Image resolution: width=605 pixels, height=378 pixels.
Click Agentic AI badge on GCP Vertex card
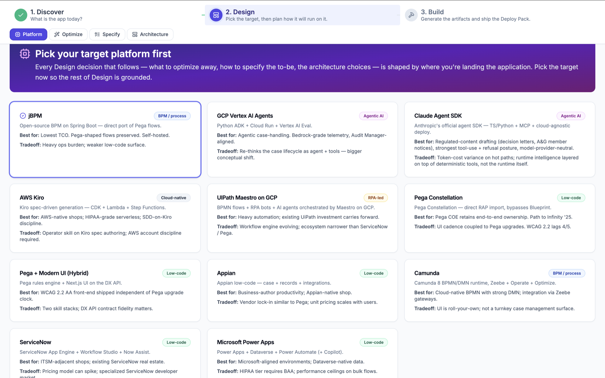coord(373,116)
